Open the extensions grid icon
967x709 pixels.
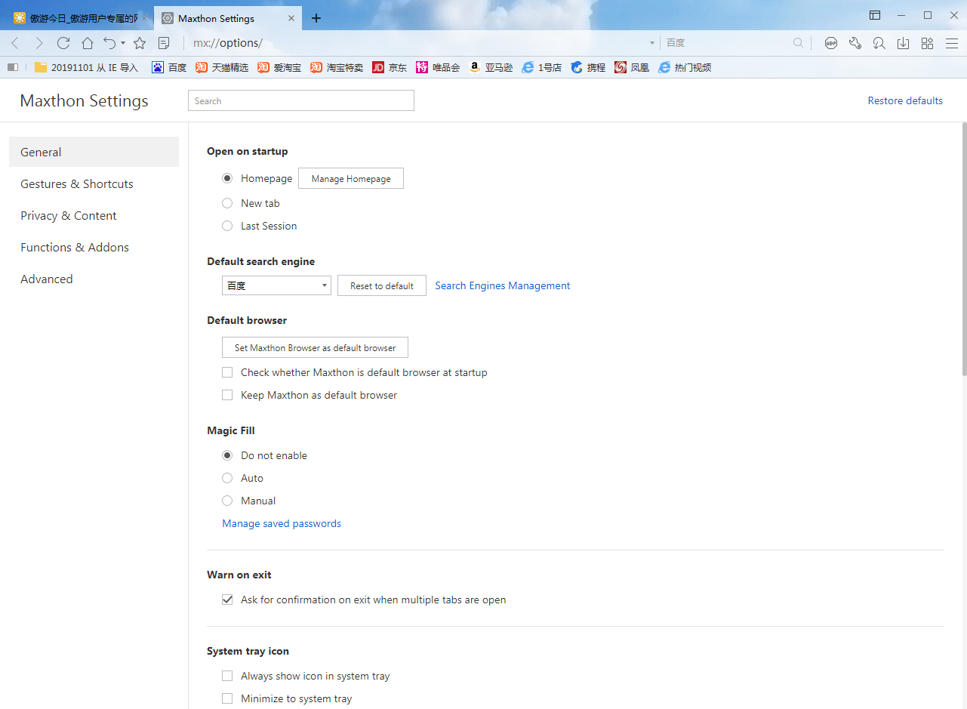927,43
